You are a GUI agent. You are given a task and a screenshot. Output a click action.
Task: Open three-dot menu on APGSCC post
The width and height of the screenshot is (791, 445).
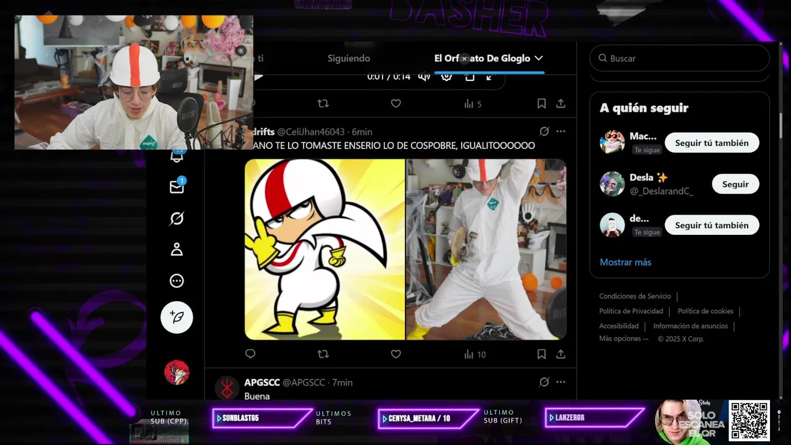pos(560,383)
